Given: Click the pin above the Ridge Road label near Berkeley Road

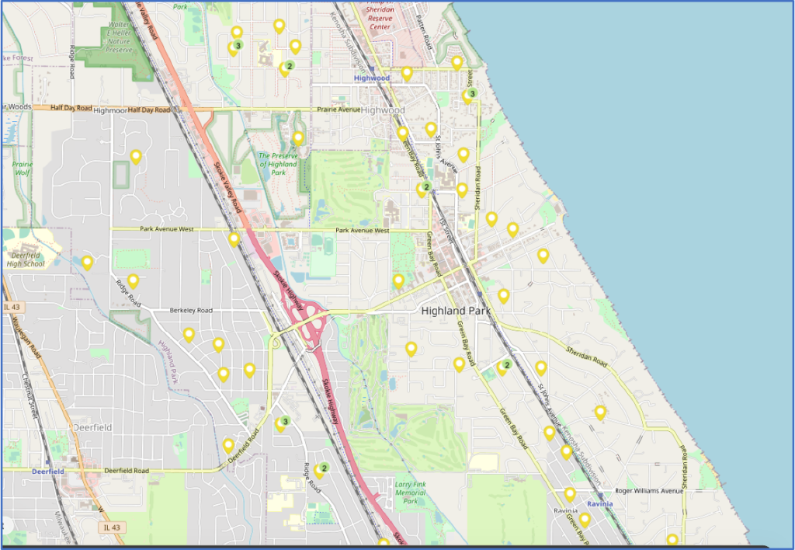Looking at the screenshot, I should tap(133, 280).
